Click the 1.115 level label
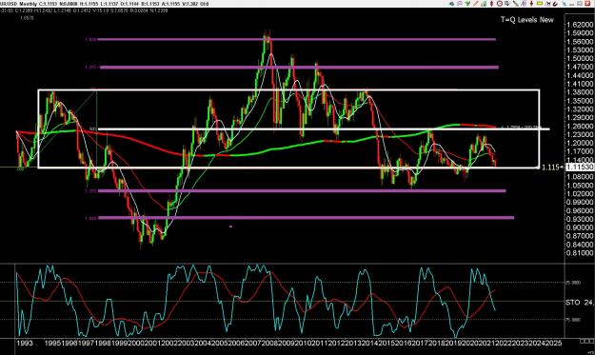The width and height of the screenshot is (595, 355). (550, 168)
